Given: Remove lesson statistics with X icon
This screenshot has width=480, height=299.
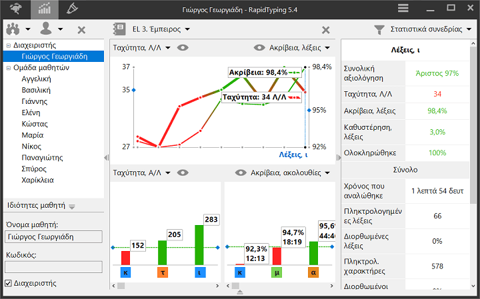Looking at the screenshot, I should 326,30.
